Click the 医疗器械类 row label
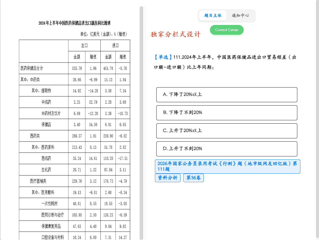 [38, 181]
